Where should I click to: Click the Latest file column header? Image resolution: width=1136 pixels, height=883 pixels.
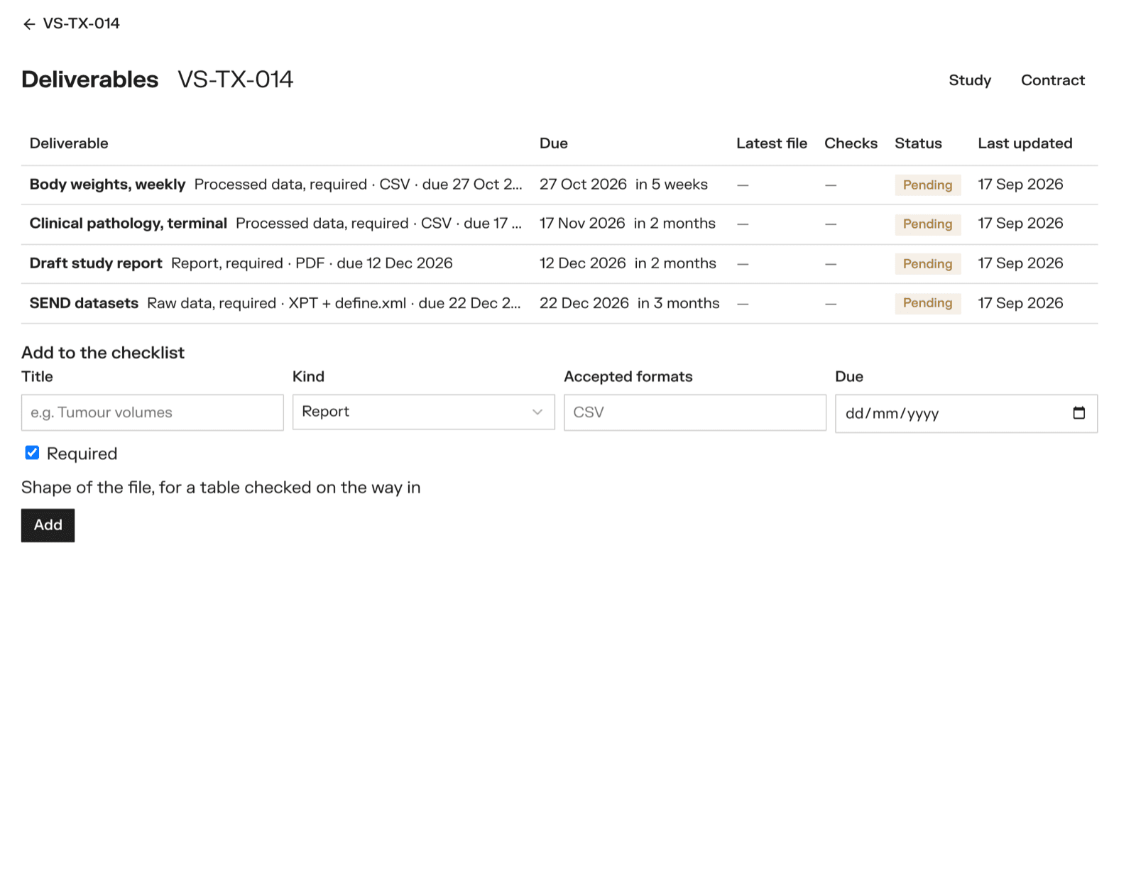coord(771,143)
